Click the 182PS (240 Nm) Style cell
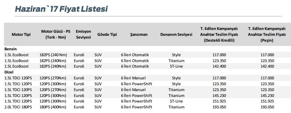 pyautogui.click(x=53, y=55)
